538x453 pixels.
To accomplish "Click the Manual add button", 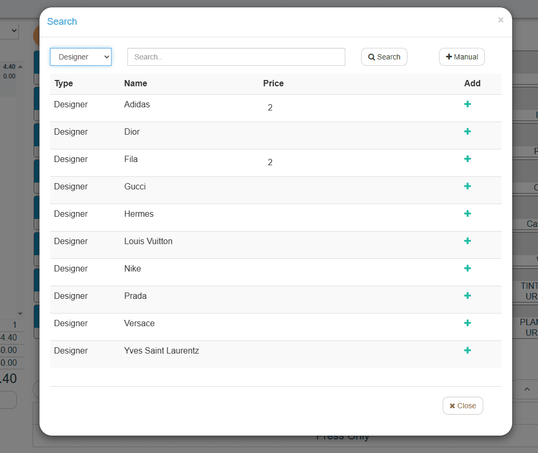I will tap(462, 57).
